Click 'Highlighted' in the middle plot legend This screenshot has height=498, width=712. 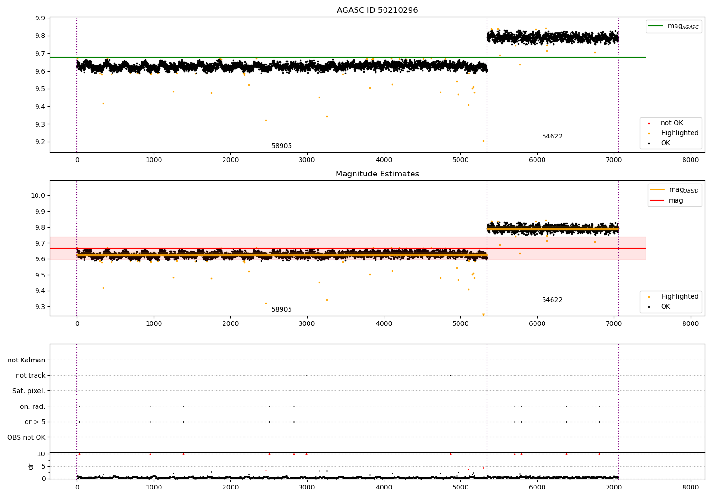point(680,297)
